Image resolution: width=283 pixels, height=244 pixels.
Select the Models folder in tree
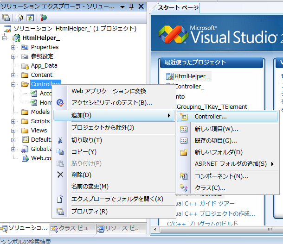coord(40,112)
